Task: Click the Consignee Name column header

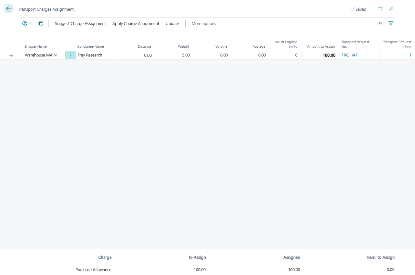Action: coord(90,46)
